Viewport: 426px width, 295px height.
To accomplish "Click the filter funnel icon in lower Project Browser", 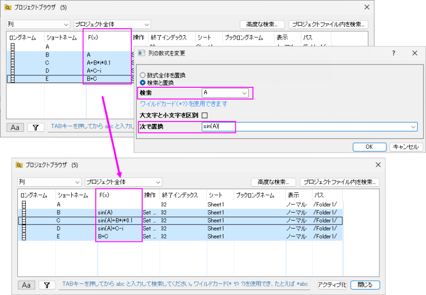I will [x=47, y=285].
